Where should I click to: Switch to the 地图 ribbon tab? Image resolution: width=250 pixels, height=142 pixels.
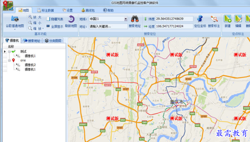pos(24,10)
